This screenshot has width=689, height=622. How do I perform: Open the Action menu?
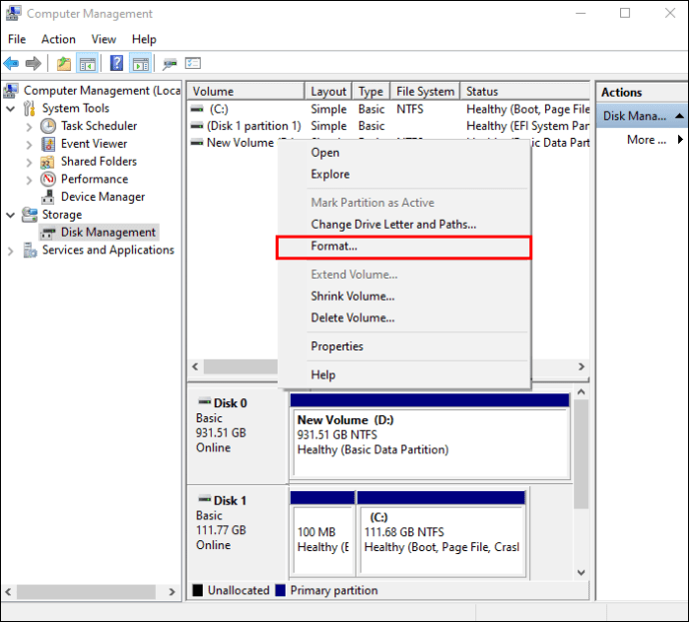coord(59,39)
